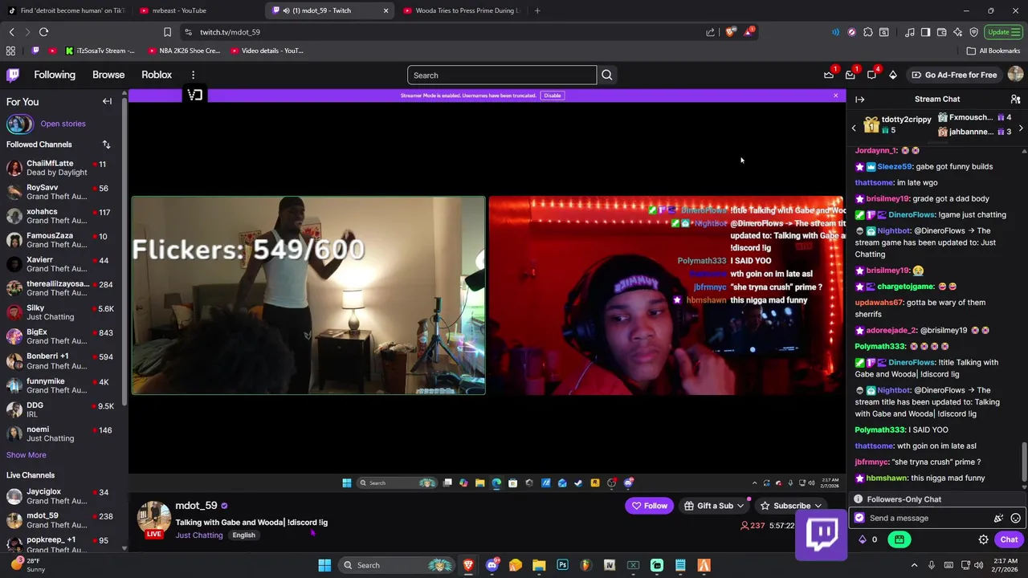Expand the Subscribe dropdown arrow
The image size is (1028, 578).
(x=818, y=506)
